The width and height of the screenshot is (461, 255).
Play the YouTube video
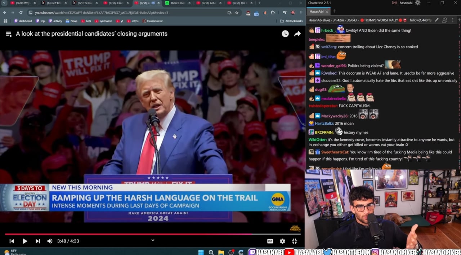coord(25,241)
